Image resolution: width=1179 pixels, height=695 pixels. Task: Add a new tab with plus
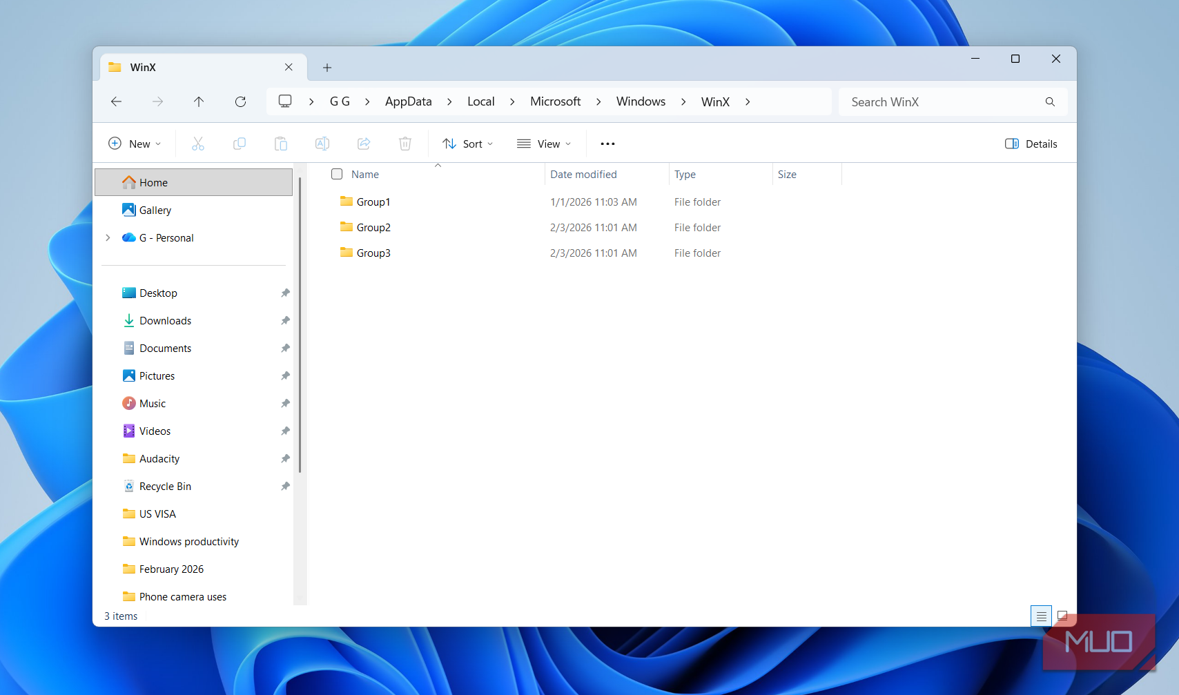tap(327, 67)
